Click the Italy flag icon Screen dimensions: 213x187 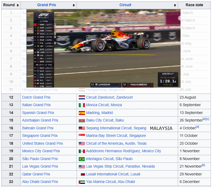click(x=82, y=105)
